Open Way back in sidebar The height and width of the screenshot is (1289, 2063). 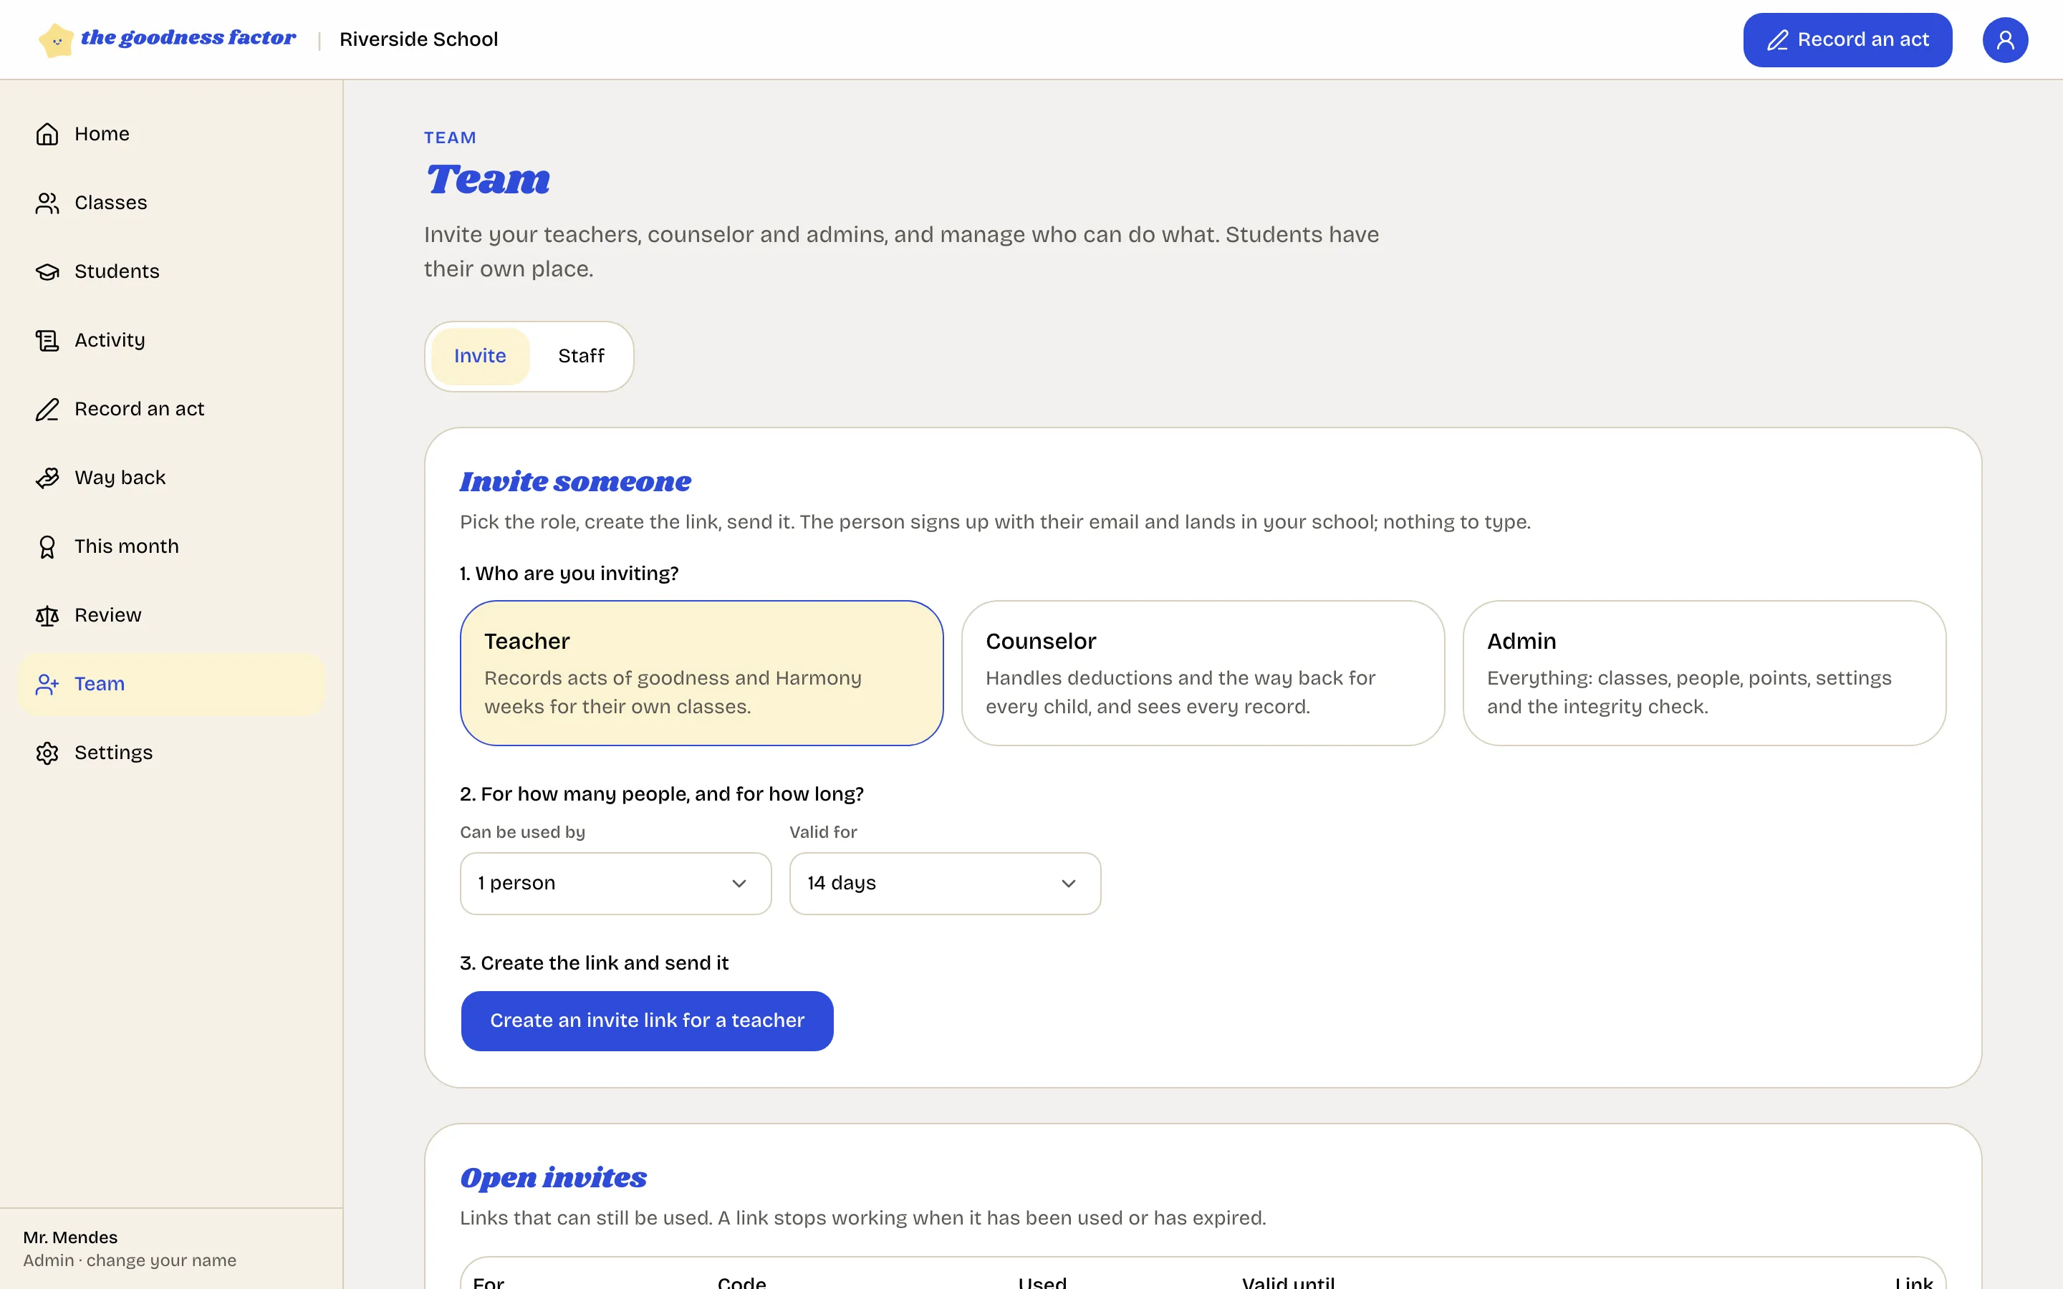click(171, 478)
